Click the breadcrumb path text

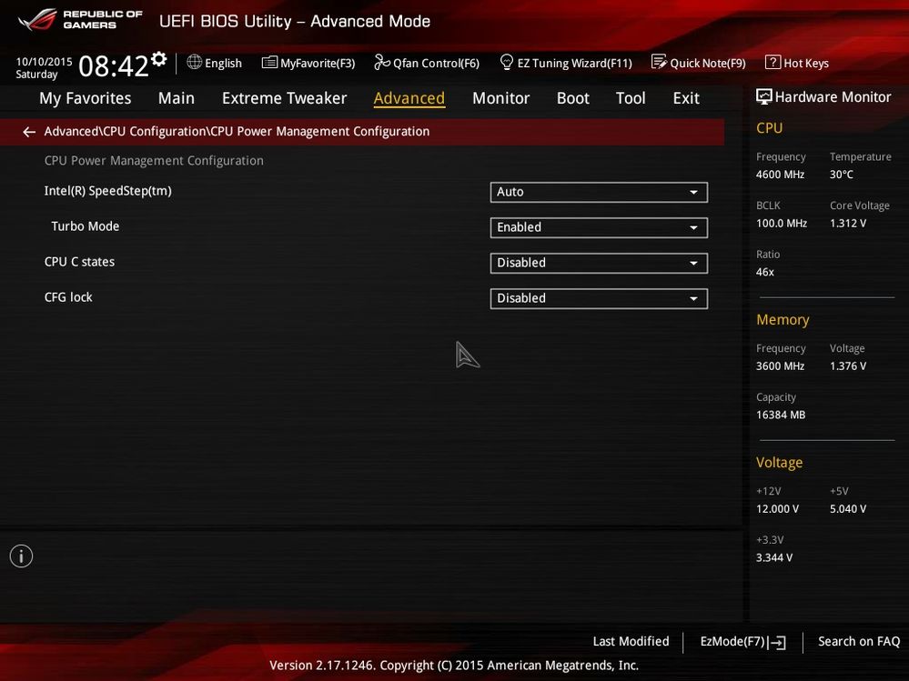coord(237,132)
